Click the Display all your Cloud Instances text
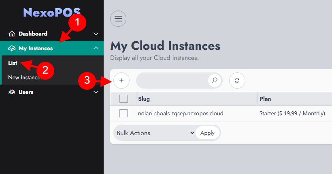 (154, 58)
